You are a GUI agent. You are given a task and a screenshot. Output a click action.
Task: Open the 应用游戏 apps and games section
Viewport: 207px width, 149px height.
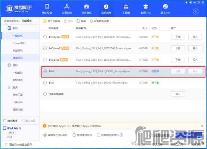click(67, 9)
